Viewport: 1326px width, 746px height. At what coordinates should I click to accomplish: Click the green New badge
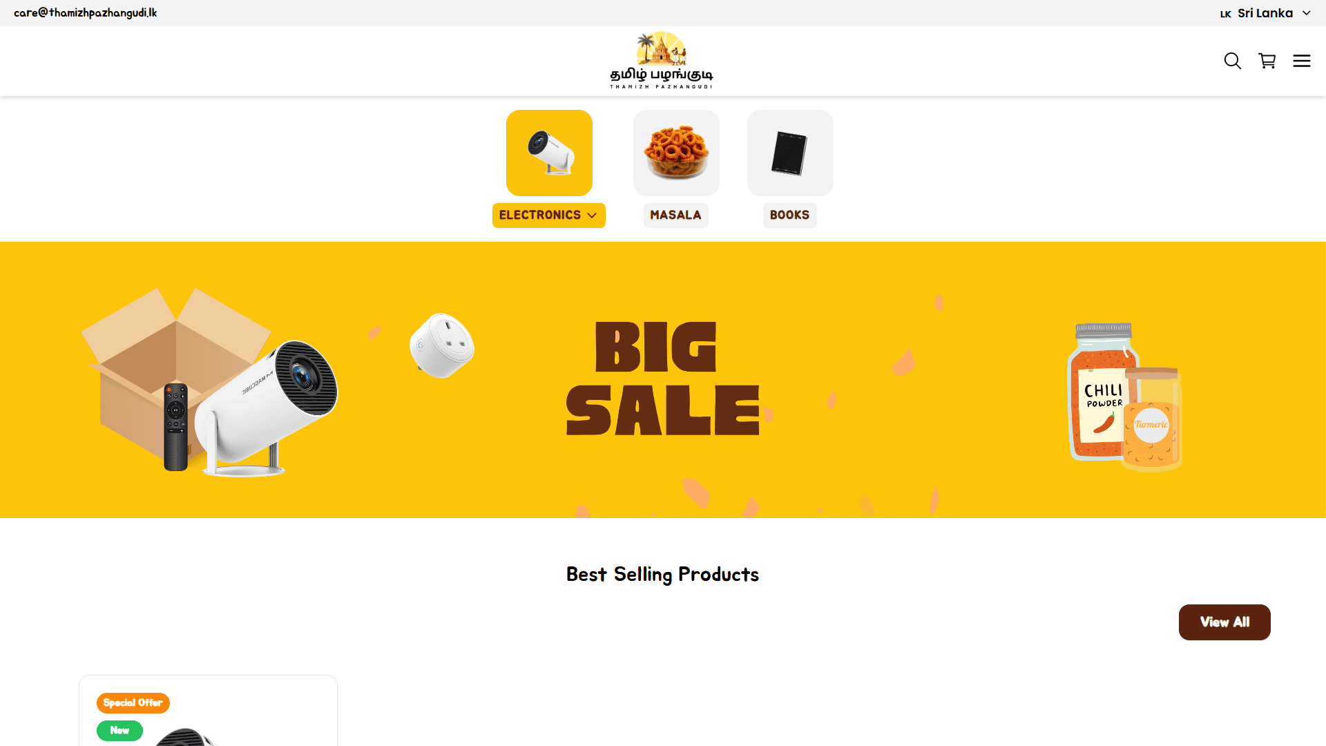click(119, 731)
